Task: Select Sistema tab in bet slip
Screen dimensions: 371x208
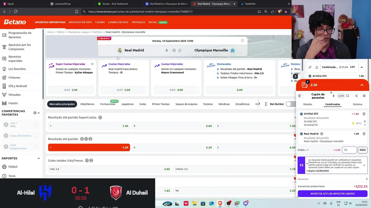Action: tap(357, 104)
